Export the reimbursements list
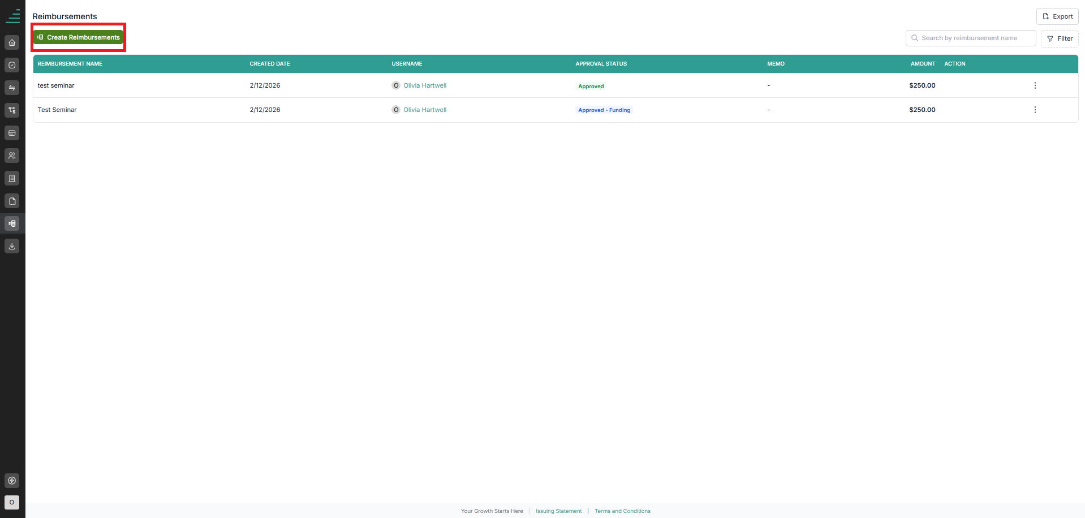Screen dimensions: 1085x518 tap(1057, 16)
